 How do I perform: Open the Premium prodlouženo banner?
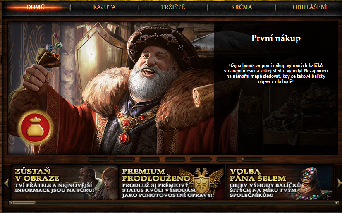[172, 182]
